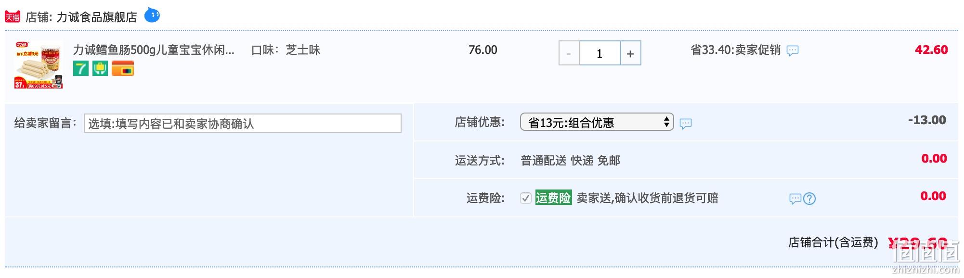The width and height of the screenshot is (964, 278).
Task: Expand the 省13元:组合优惠 store discount dropdown
Action: point(596,122)
